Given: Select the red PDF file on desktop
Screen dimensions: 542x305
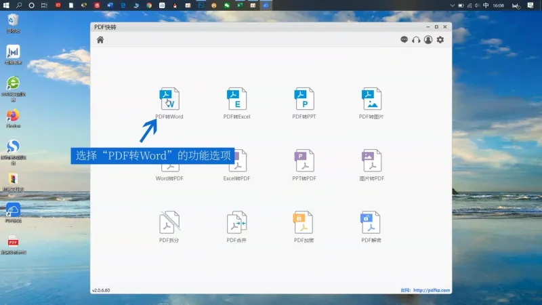Looking at the screenshot, I should pos(13,245).
